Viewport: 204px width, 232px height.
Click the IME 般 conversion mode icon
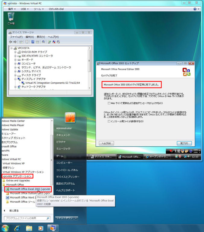[179, 151]
